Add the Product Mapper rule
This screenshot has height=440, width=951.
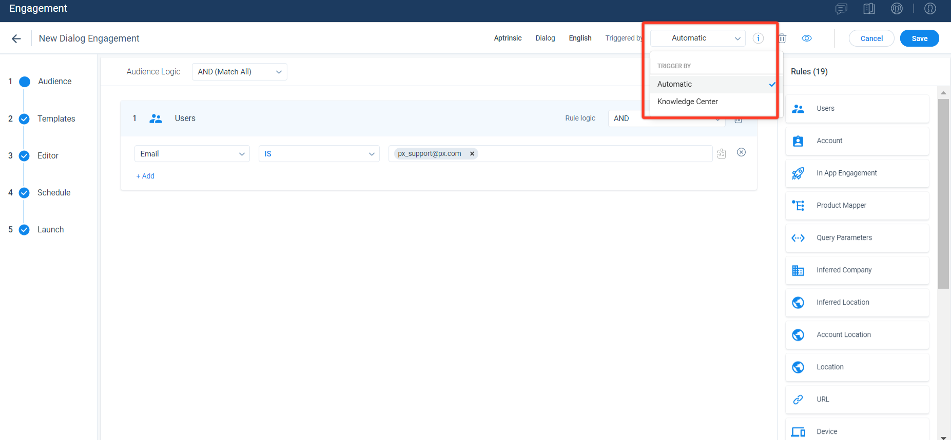click(x=857, y=206)
